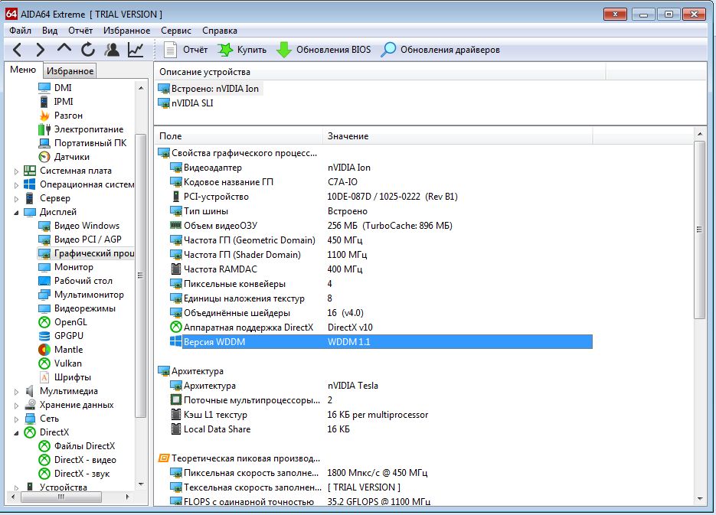The image size is (716, 515).
Task: Click the up-level arrow toolbar icon
Action: coord(64,48)
